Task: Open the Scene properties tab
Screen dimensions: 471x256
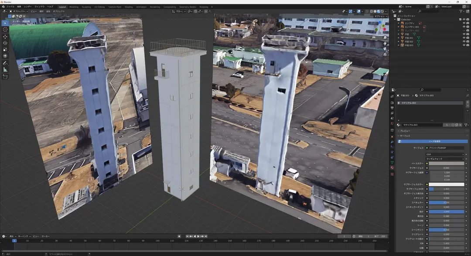Action: 392,118
